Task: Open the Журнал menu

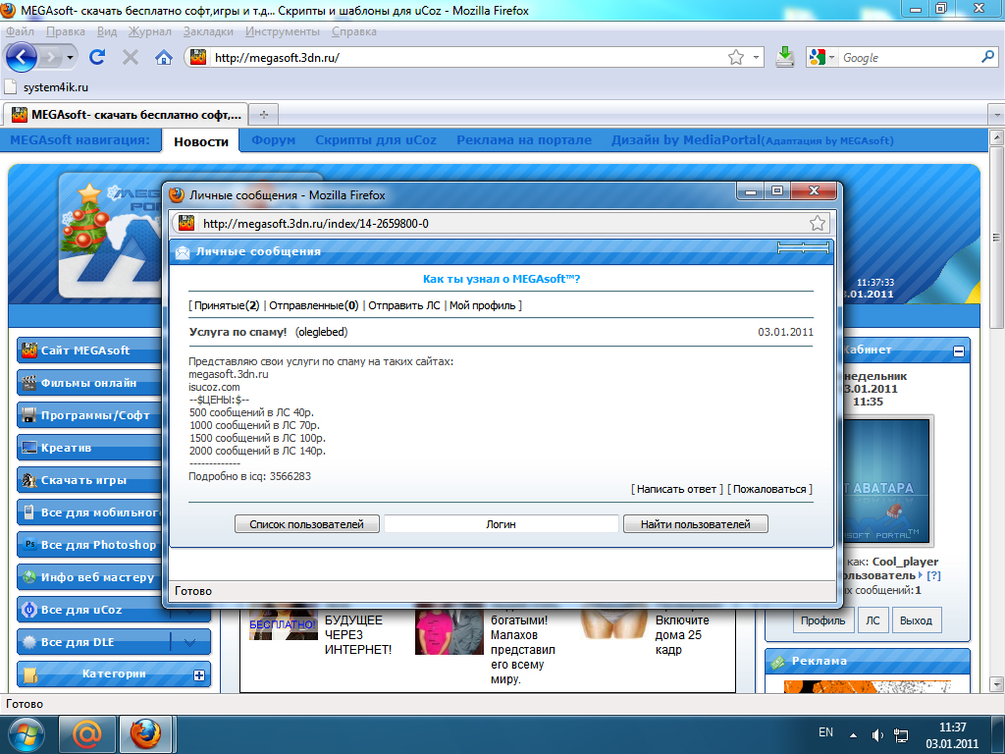Action: point(149,31)
